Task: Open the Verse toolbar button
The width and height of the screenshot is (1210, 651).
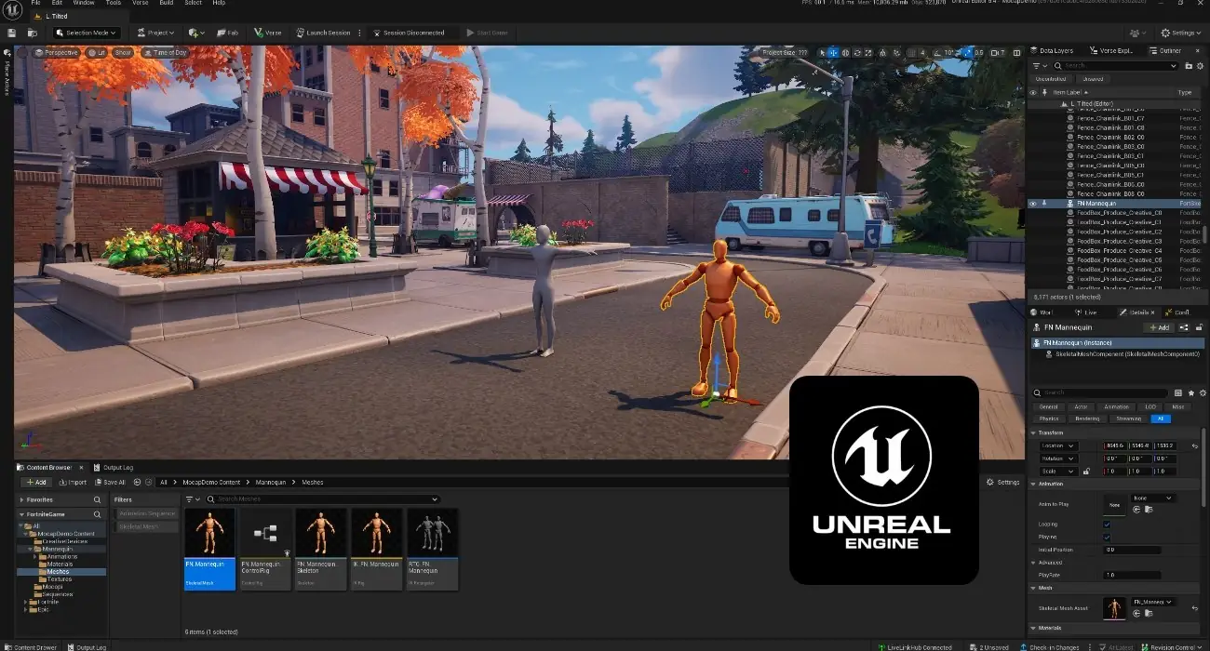Action: [267, 33]
